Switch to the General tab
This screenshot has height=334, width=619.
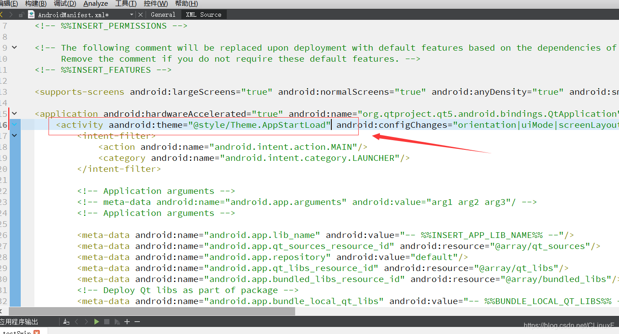click(x=163, y=15)
